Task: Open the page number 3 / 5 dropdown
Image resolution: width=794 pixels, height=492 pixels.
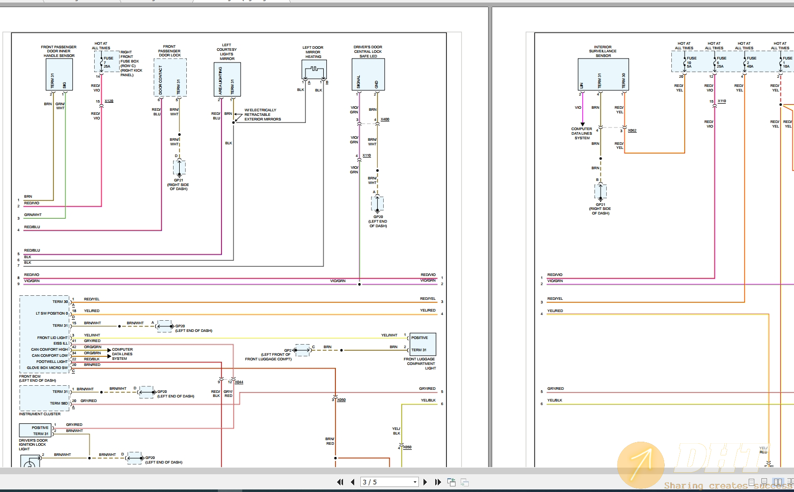Action: (415, 482)
